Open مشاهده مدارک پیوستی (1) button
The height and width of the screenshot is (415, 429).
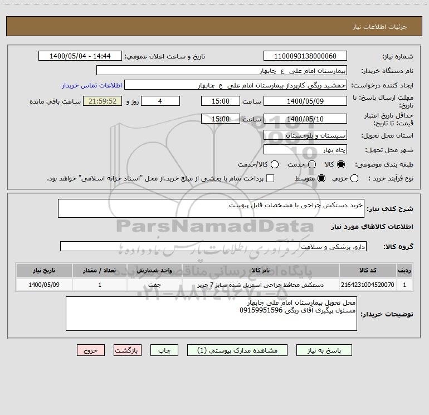237,350
